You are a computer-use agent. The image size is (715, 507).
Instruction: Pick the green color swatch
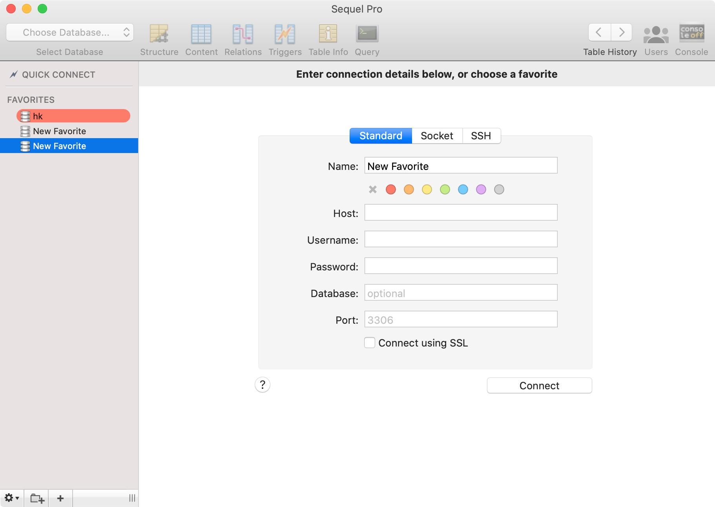pos(445,190)
